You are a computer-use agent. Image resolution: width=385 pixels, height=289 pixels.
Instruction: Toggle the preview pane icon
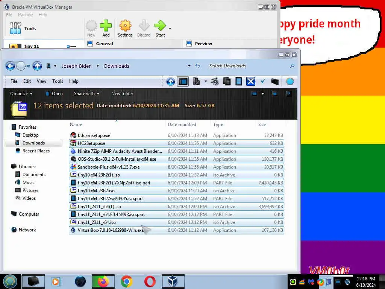tap(275, 94)
